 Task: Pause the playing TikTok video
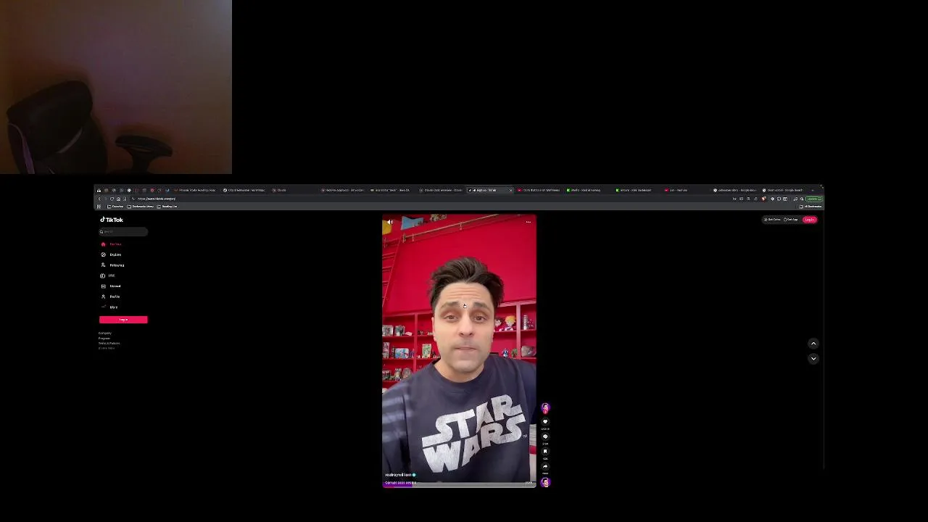click(x=459, y=352)
